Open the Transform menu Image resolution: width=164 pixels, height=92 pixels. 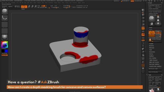tap(75, 3)
